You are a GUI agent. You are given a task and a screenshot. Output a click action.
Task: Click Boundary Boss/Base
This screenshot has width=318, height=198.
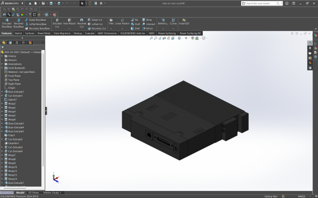[37, 28]
